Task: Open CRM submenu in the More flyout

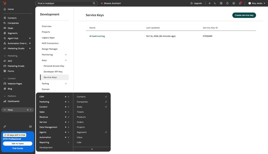Action: tap(54, 97)
